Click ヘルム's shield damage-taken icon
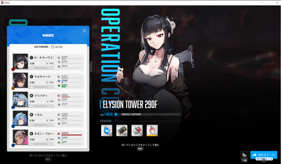The height and width of the screenshot is (164, 282). point(59,119)
